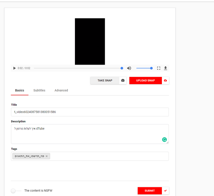
Task: Click the cloud upload icon
Action: click(166, 81)
